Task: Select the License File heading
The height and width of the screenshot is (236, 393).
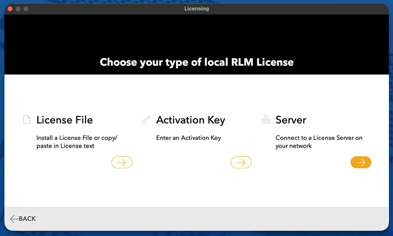Action: 65,120
